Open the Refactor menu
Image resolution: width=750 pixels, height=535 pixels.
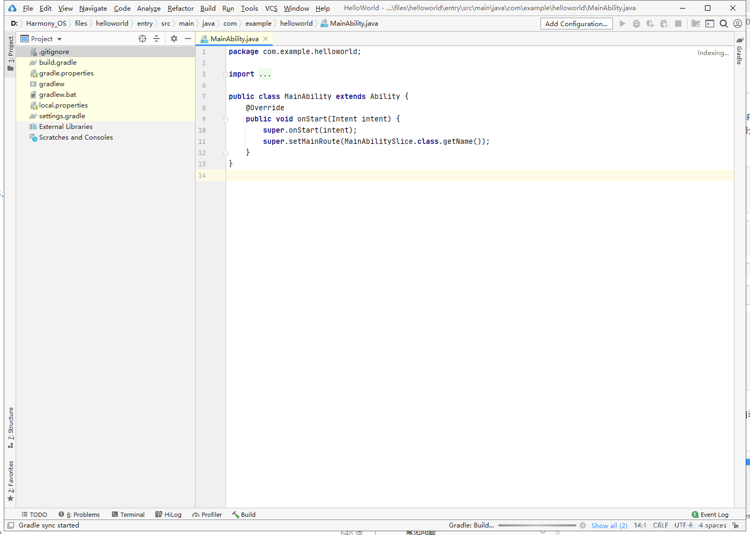coord(181,8)
